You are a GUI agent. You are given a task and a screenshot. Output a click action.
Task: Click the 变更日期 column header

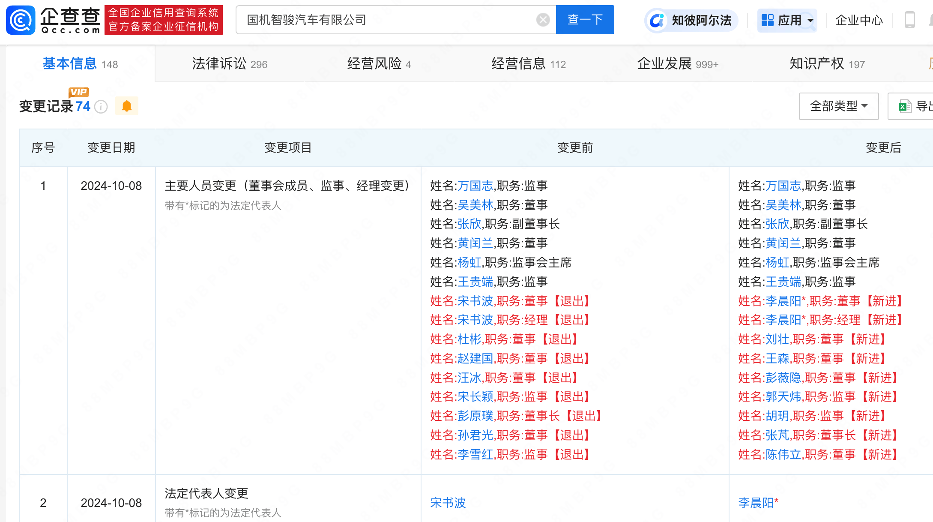111,147
